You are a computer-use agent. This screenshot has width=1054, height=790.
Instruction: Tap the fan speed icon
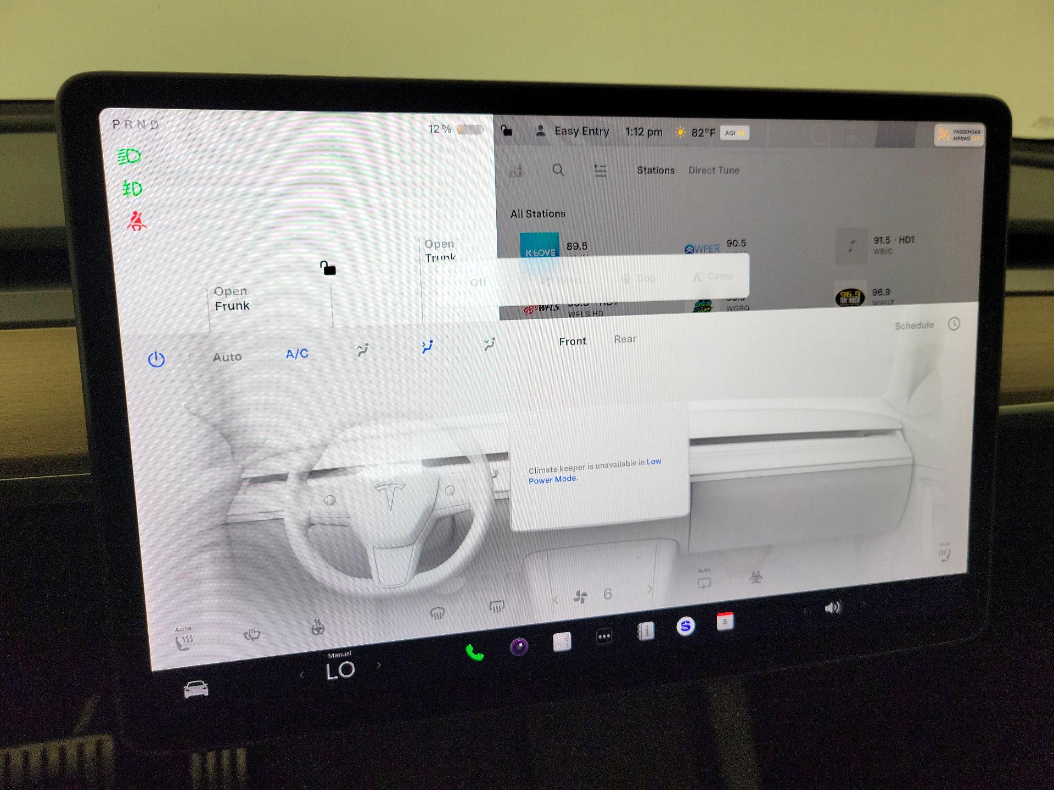click(x=580, y=596)
